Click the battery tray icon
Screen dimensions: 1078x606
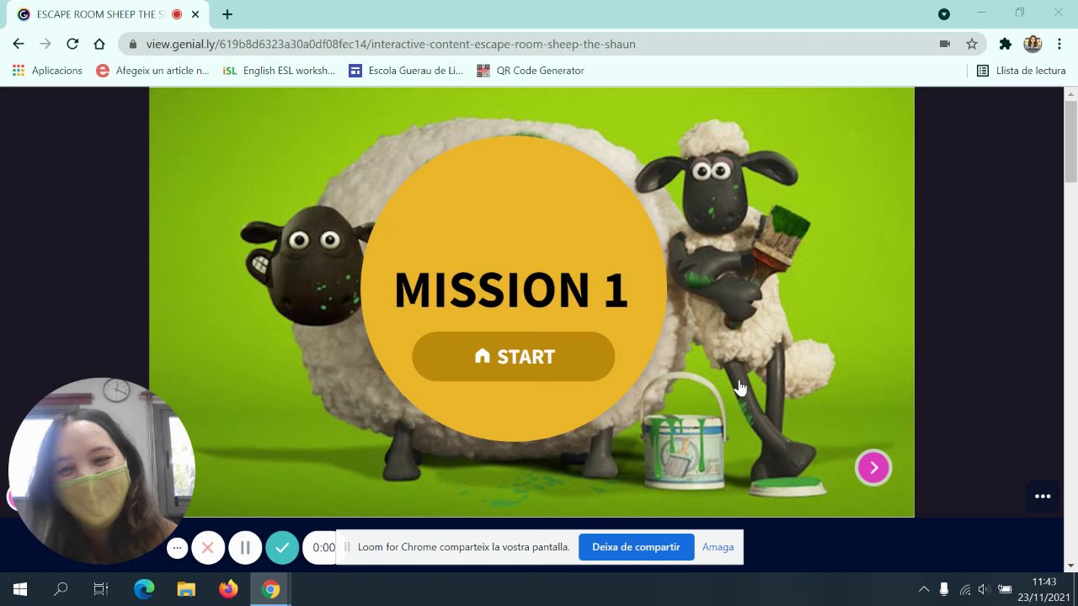point(1005,589)
